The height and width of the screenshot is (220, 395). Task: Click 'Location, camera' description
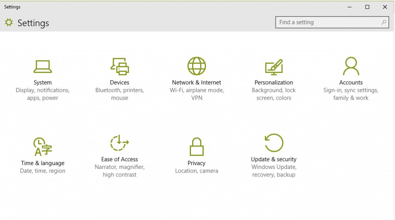coord(196,171)
